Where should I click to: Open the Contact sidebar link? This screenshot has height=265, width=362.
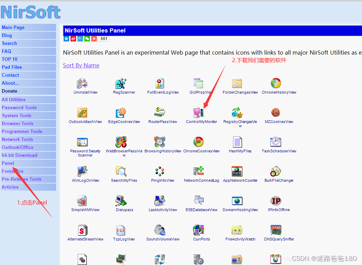pos(28,75)
